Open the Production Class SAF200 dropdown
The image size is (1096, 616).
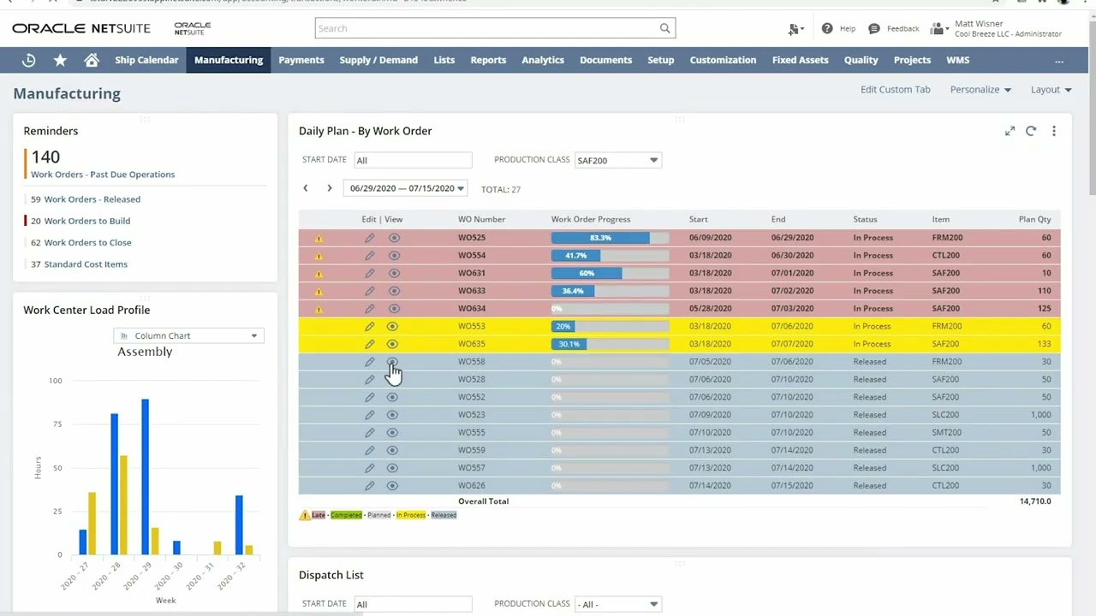(x=617, y=160)
